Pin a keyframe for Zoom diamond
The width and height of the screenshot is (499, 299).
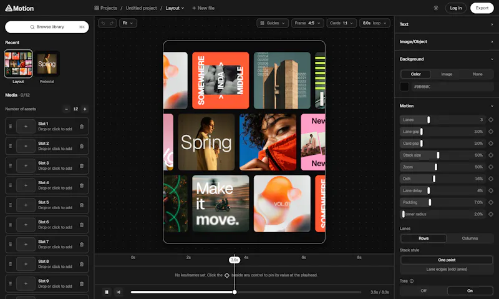491,167
